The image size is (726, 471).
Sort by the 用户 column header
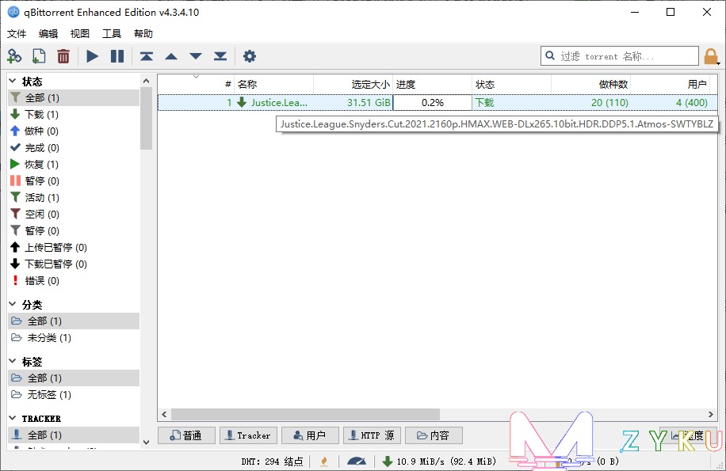point(670,84)
